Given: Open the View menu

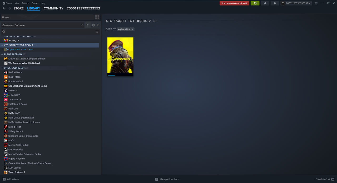Looking at the screenshot, I should pyautogui.click(x=17, y=3).
